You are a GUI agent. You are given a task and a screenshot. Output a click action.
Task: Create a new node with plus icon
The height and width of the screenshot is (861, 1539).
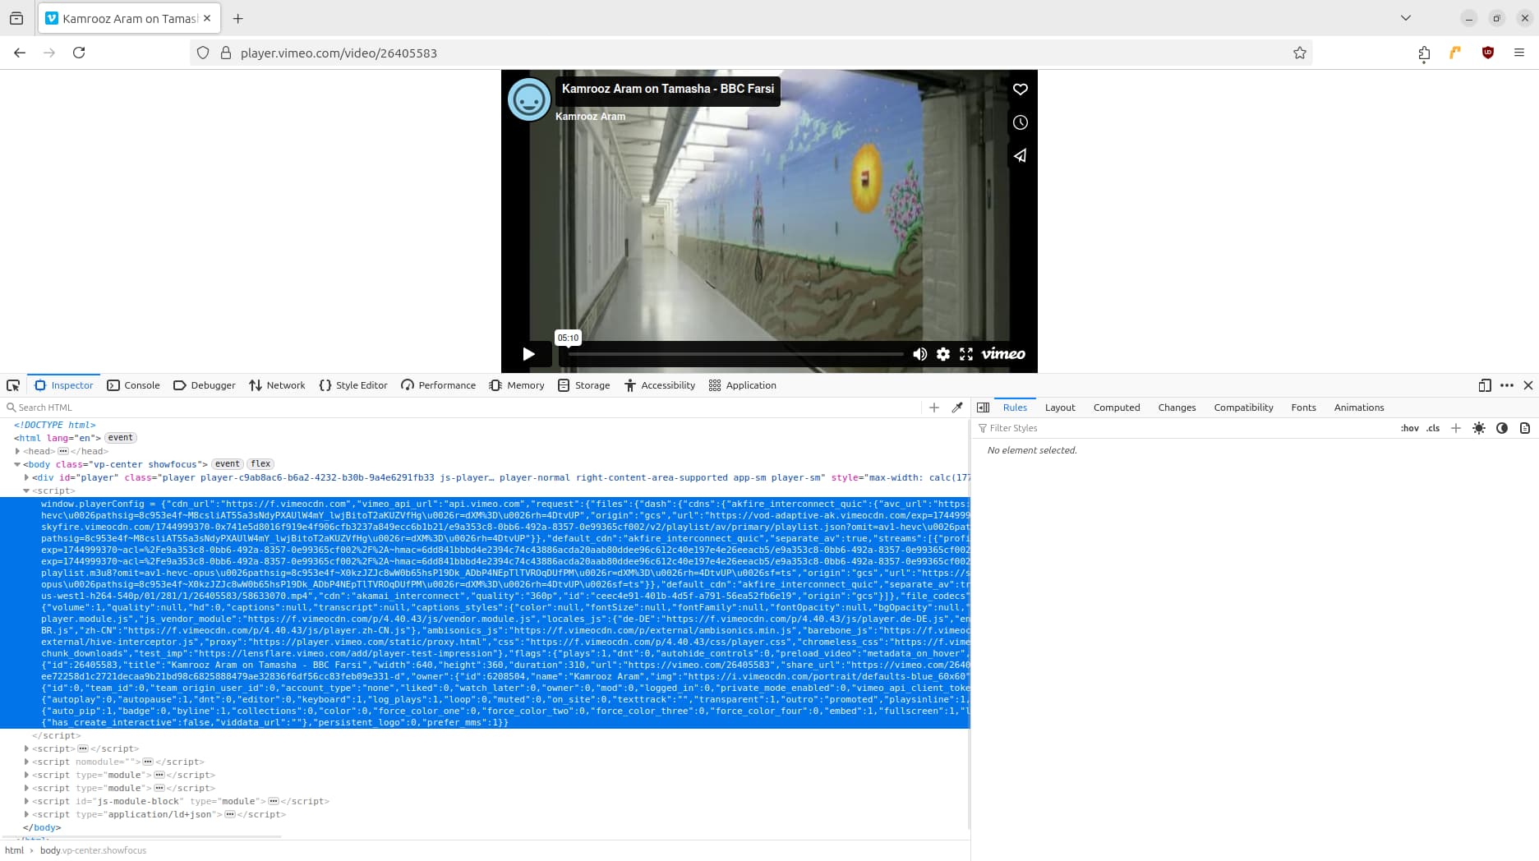[934, 407]
